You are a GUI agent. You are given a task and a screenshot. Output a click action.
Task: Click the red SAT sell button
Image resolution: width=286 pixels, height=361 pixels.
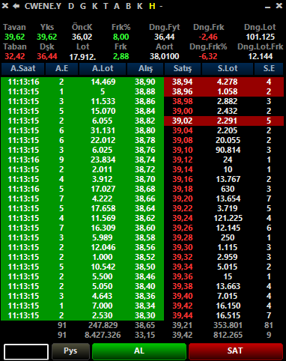[x=235, y=351]
